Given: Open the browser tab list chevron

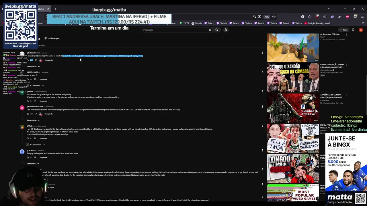Looking at the screenshot, I should pos(329,9).
